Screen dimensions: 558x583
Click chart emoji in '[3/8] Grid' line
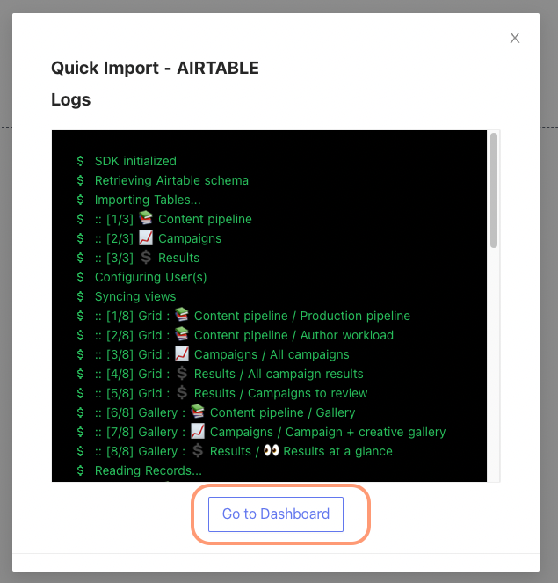(182, 353)
